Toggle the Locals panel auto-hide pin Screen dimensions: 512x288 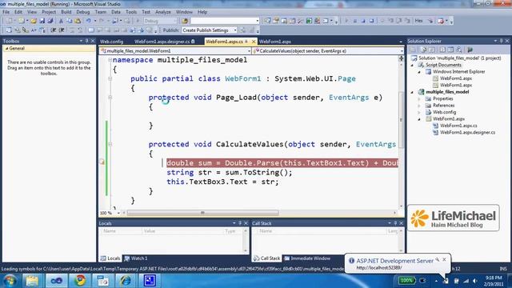240,223
